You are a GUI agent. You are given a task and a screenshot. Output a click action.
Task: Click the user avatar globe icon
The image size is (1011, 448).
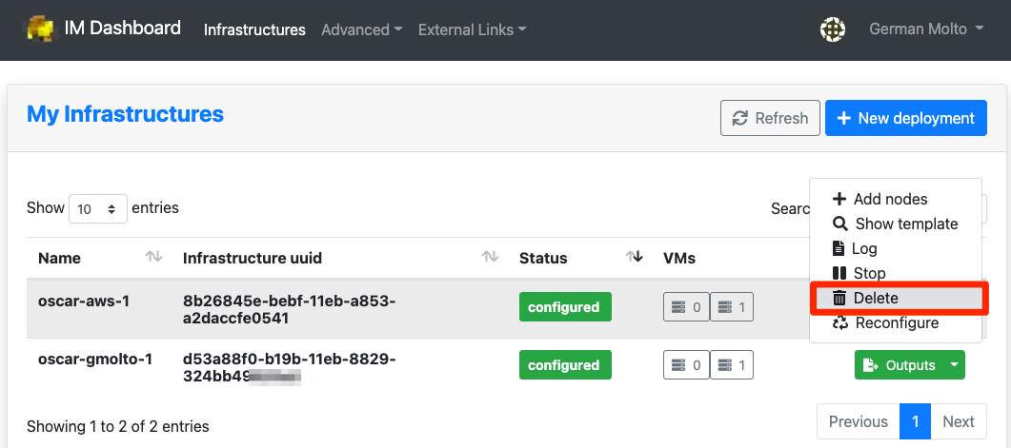(x=833, y=29)
